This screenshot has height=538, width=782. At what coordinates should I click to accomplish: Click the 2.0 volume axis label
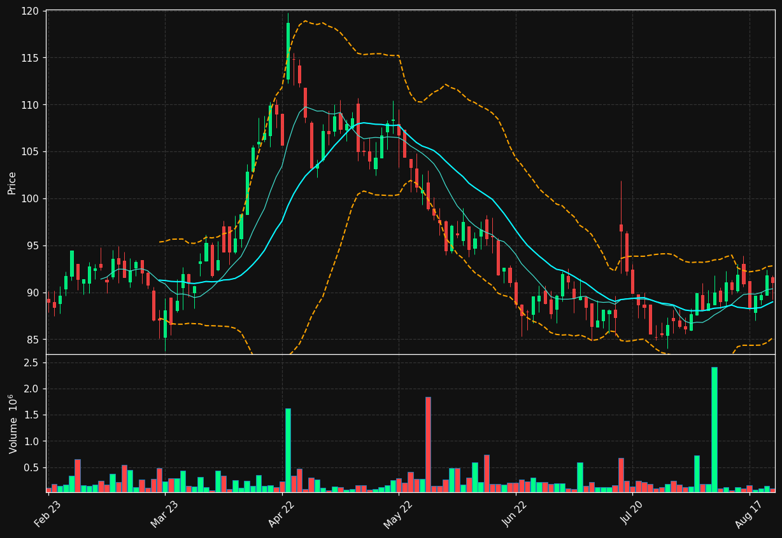click(x=32, y=389)
